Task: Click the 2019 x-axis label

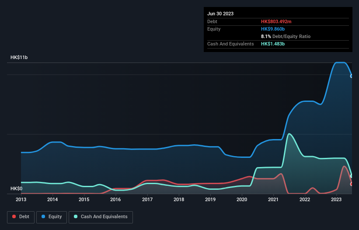Action: [x=210, y=199]
